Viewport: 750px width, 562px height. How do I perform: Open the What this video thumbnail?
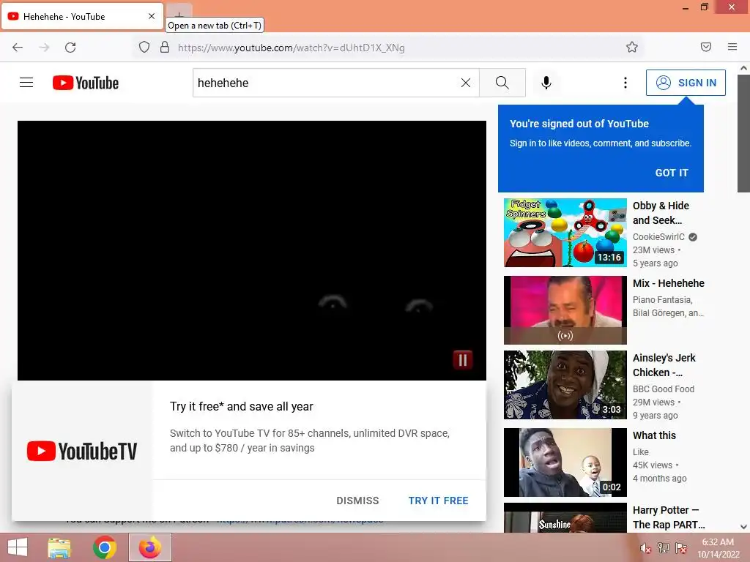[565, 462]
